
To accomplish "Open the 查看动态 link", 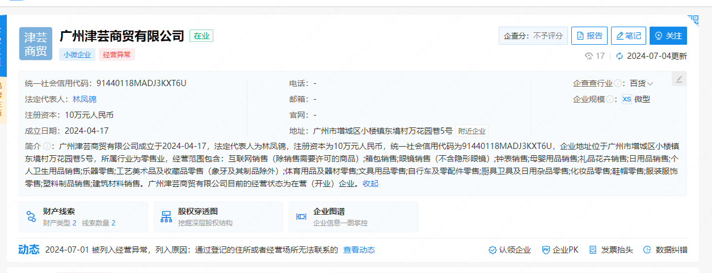I will coord(359,250).
